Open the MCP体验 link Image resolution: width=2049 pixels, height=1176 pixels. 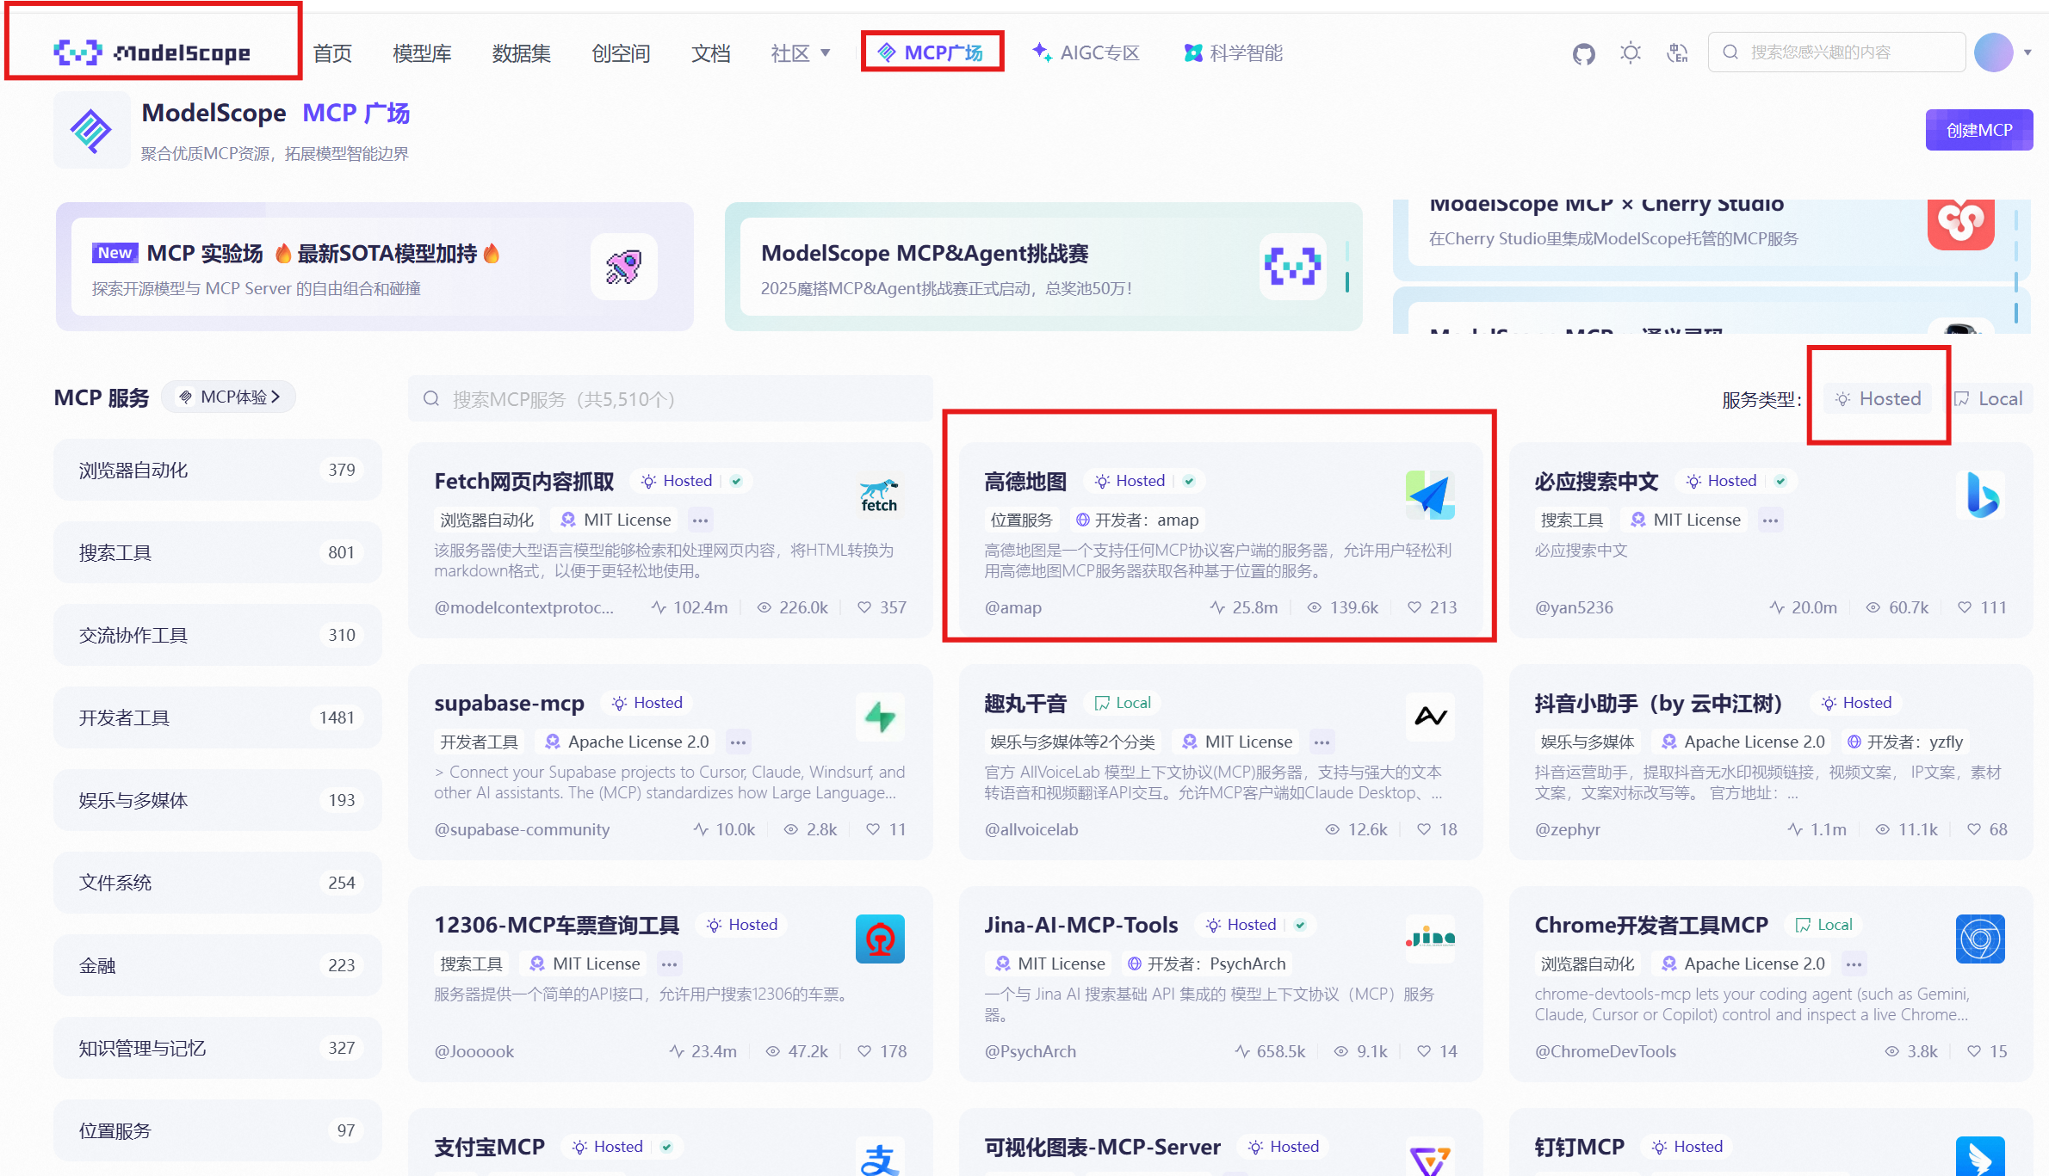[228, 397]
